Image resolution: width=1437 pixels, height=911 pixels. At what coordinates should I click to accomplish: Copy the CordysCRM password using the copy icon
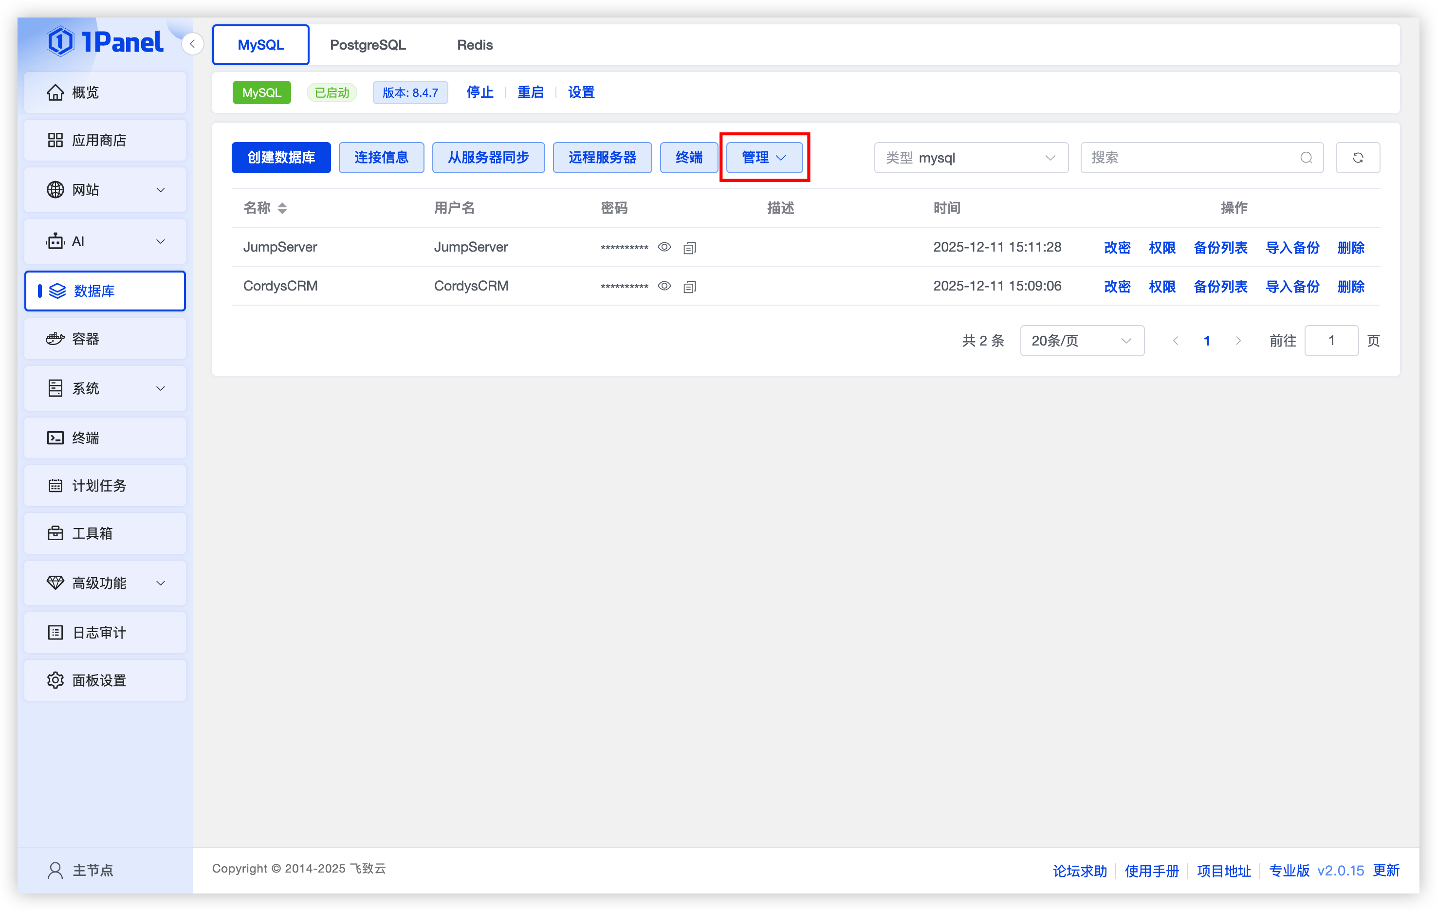pos(689,287)
